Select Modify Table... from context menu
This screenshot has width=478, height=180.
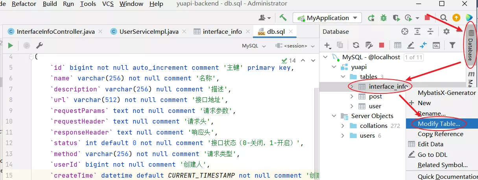point(439,124)
